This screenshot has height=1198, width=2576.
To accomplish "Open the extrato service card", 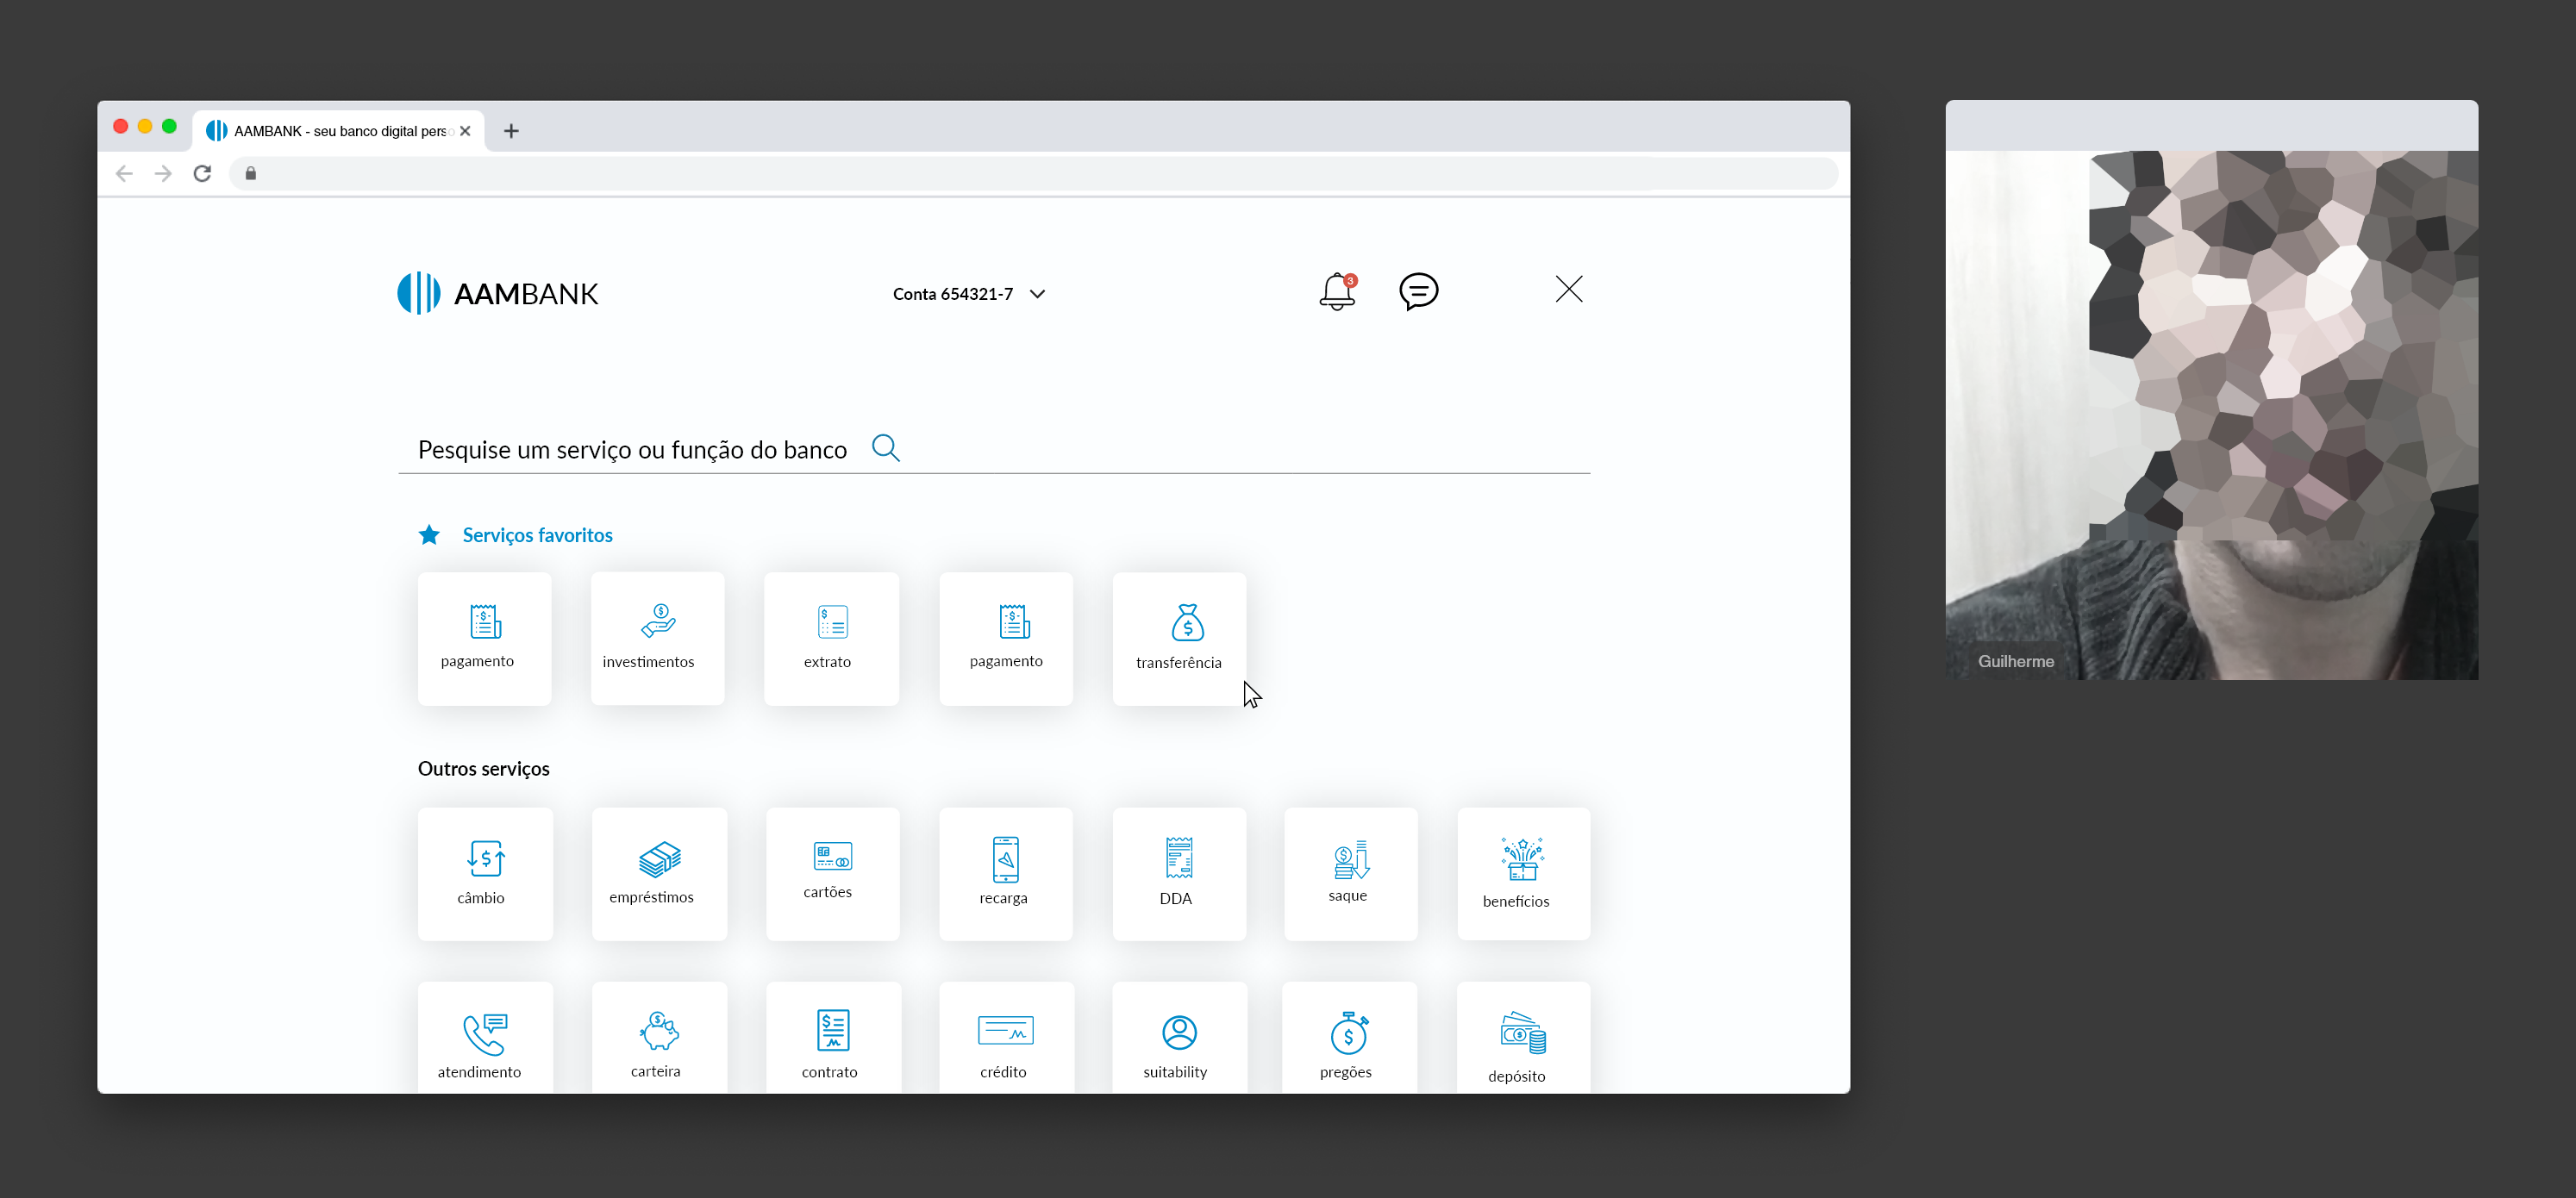I will 831,638.
